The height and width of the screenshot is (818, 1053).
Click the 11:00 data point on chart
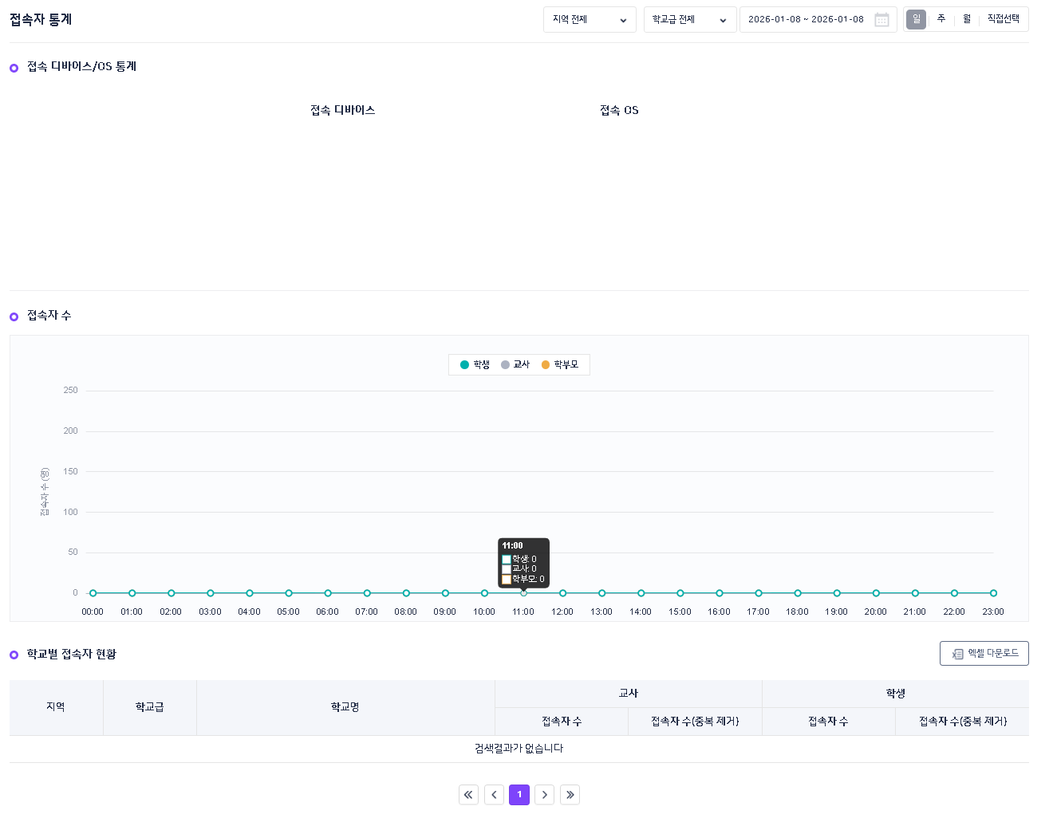coord(523,593)
